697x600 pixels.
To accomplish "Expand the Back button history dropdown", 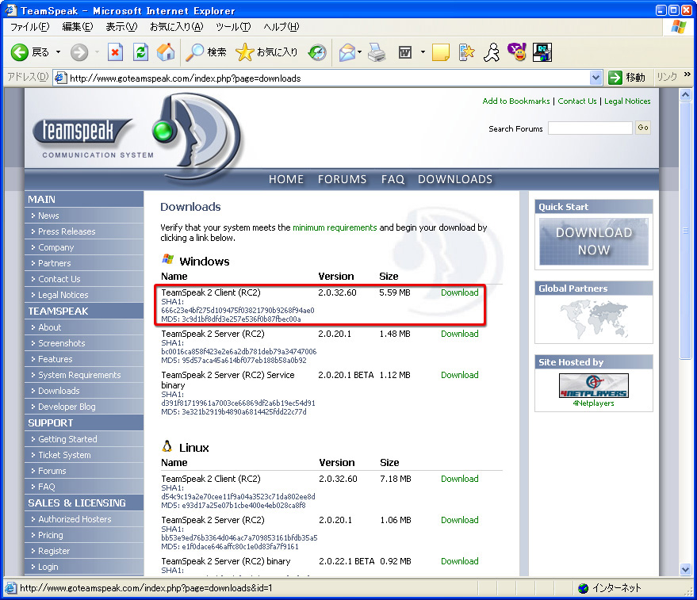I will pyautogui.click(x=58, y=52).
